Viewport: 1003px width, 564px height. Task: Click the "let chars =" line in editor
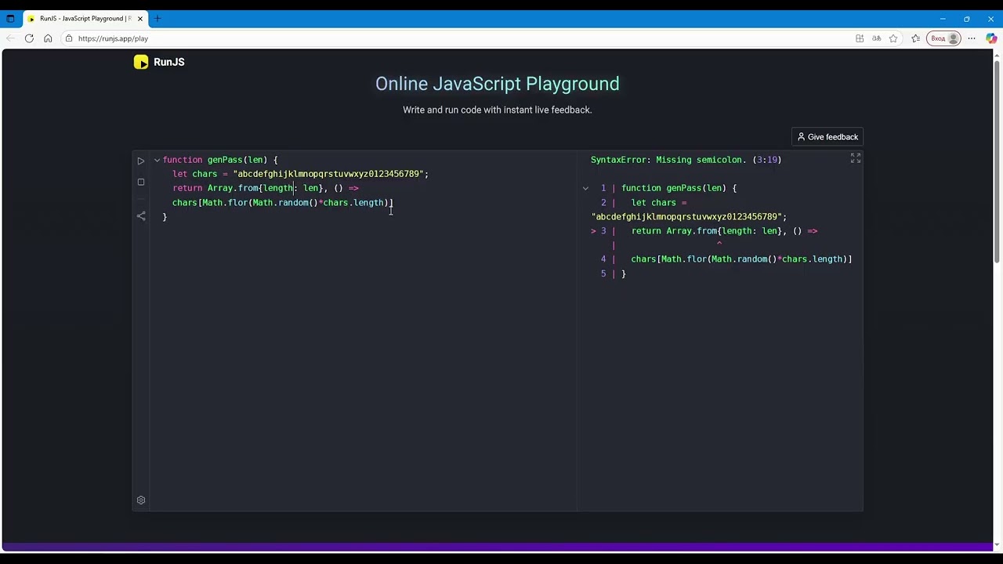300,174
